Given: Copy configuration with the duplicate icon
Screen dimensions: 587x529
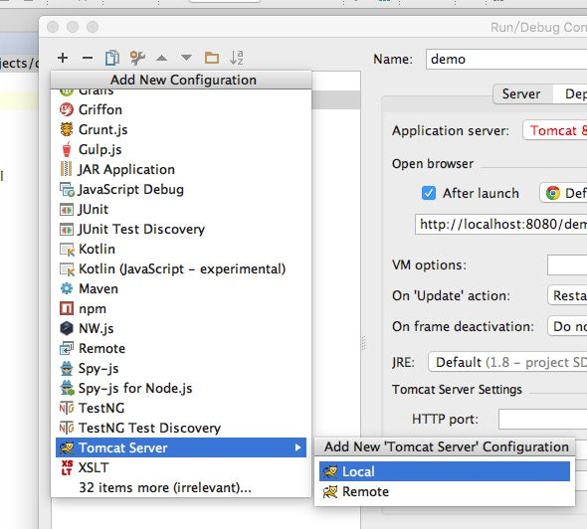Looking at the screenshot, I should pyautogui.click(x=112, y=58).
